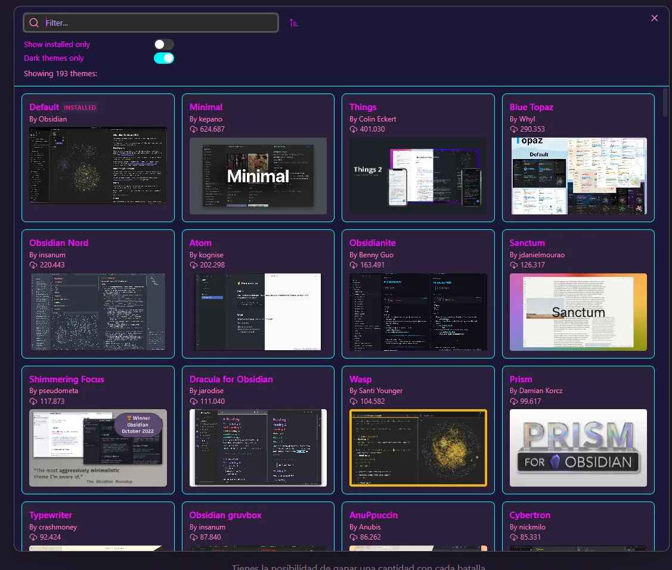Open the Dracula for Obsidian preview

[x=258, y=447]
